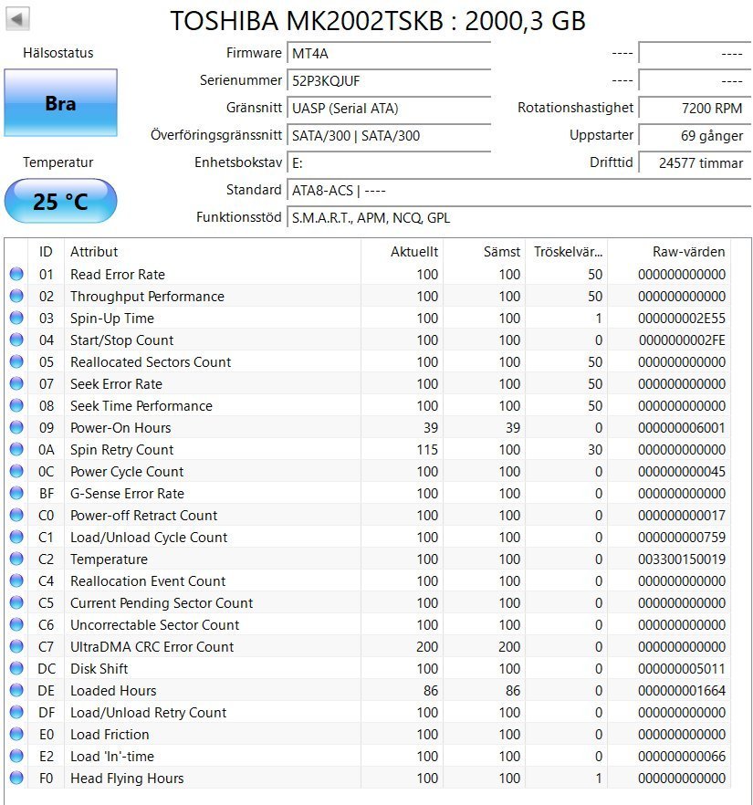The width and height of the screenshot is (753, 805).
Task: Click status icon for Load/Unload Cycle Count
Action: [16, 537]
